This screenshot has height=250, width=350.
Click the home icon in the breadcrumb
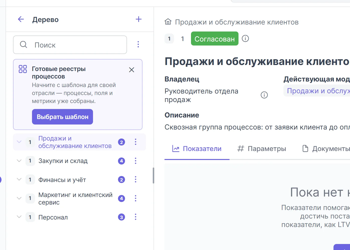(168, 22)
